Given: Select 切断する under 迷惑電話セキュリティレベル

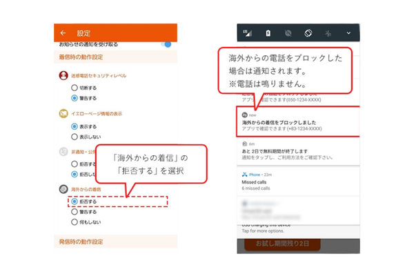Looking at the screenshot, I should tap(75, 88).
